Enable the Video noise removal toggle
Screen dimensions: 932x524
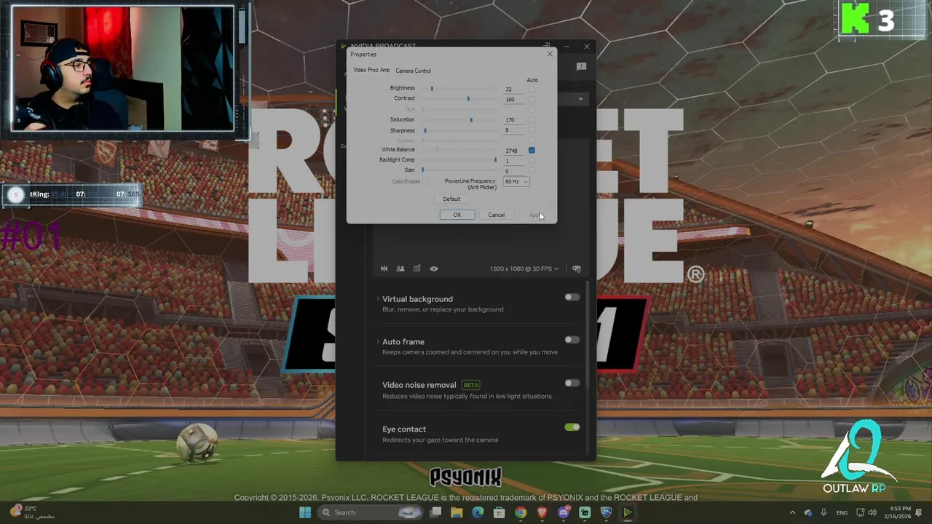[572, 383]
